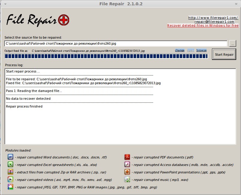Click the source file path input field
The width and height of the screenshot is (241, 195).
pyautogui.click(x=116, y=43)
